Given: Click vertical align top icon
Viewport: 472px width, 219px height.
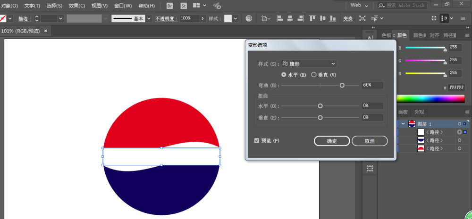Looking at the screenshot, I should click(x=312, y=18).
